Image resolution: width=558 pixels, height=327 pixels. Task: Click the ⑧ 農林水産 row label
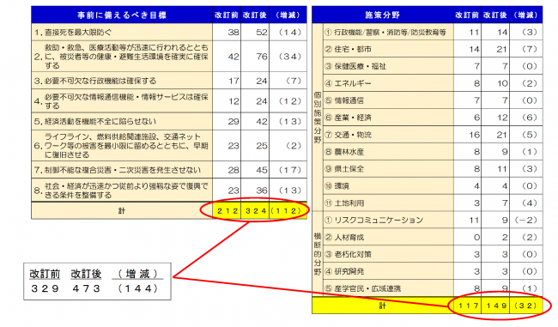388,152
